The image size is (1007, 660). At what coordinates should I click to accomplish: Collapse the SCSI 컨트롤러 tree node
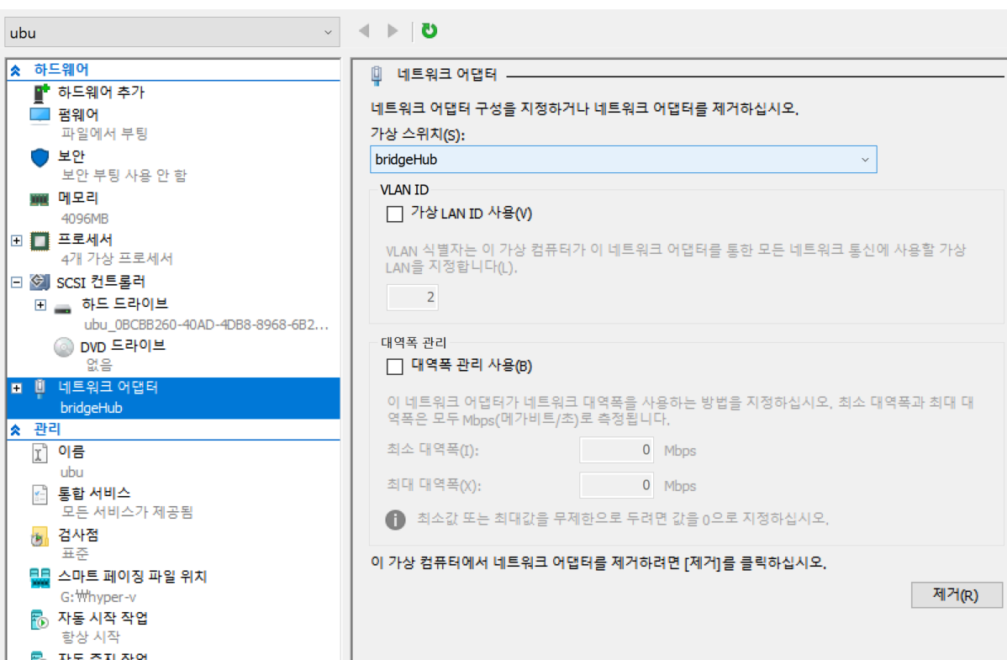pos(17,282)
